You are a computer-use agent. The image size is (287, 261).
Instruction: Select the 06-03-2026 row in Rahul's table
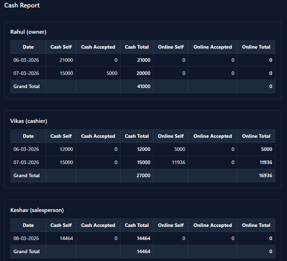(x=28, y=60)
